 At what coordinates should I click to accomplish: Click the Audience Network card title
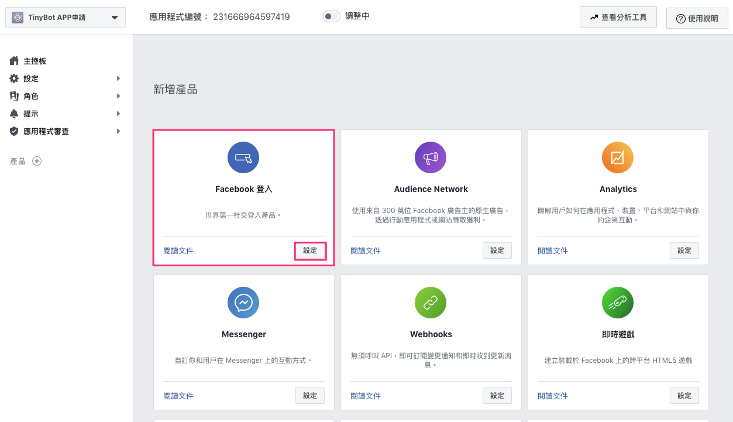431,189
